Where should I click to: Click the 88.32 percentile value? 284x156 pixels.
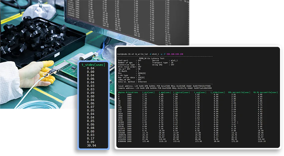[234, 139]
